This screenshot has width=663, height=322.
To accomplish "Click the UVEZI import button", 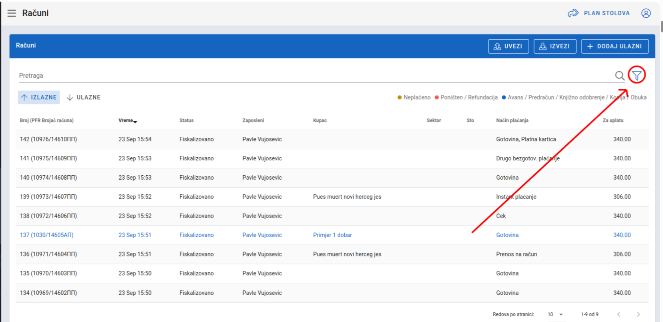I will pos(508,46).
